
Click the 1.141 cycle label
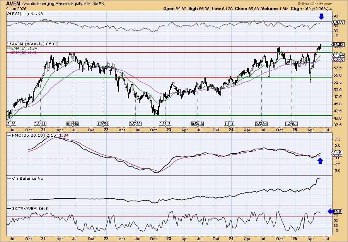[x=229, y=124]
